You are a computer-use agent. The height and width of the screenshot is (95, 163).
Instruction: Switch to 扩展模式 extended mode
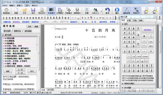[x=60, y=11]
